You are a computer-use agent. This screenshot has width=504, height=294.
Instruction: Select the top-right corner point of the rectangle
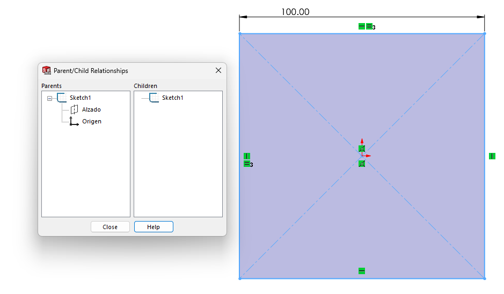[485, 34]
